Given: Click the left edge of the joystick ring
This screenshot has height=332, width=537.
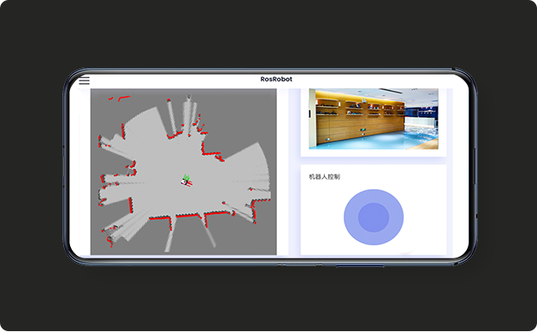Looking at the screenshot, I should [x=347, y=217].
